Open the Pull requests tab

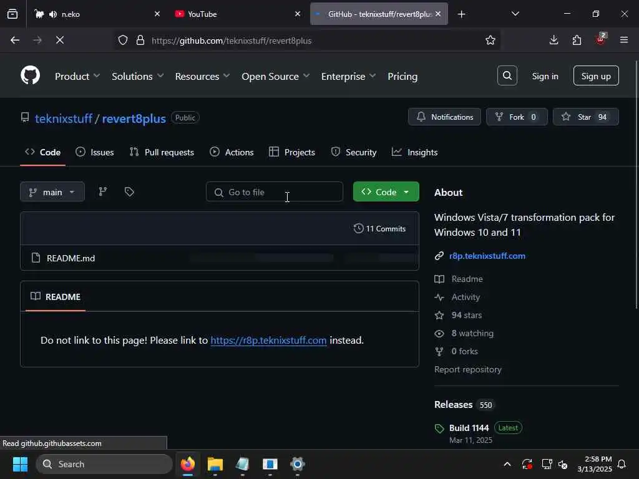point(162,152)
